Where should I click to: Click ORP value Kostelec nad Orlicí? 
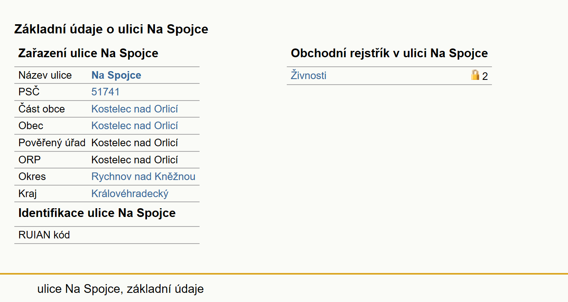tap(135, 160)
